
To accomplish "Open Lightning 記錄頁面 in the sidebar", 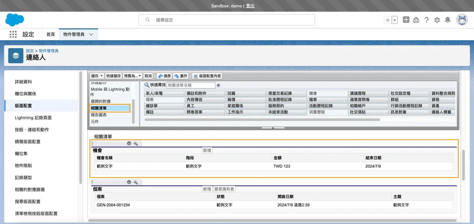I will click(x=33, y=118).
